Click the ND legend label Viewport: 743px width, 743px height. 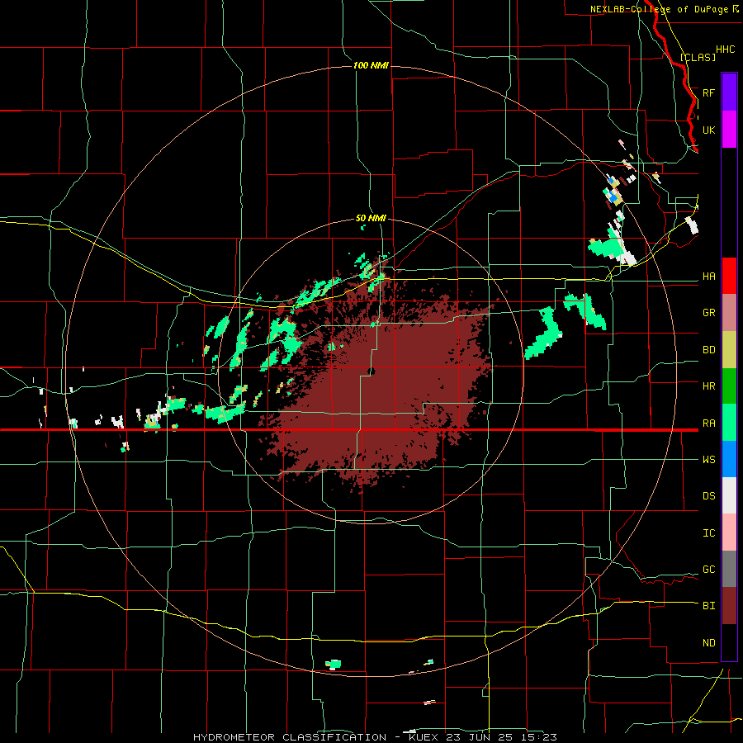(708, 643)
